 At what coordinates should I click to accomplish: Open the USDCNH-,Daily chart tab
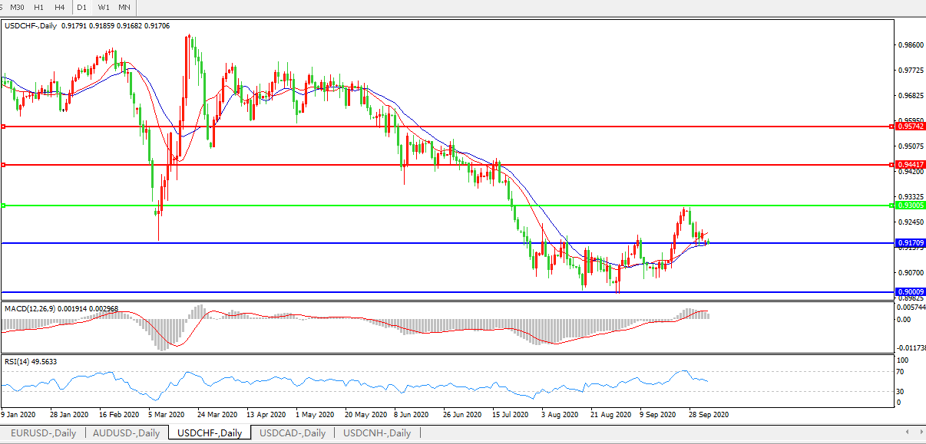click(x=377, y=433)
